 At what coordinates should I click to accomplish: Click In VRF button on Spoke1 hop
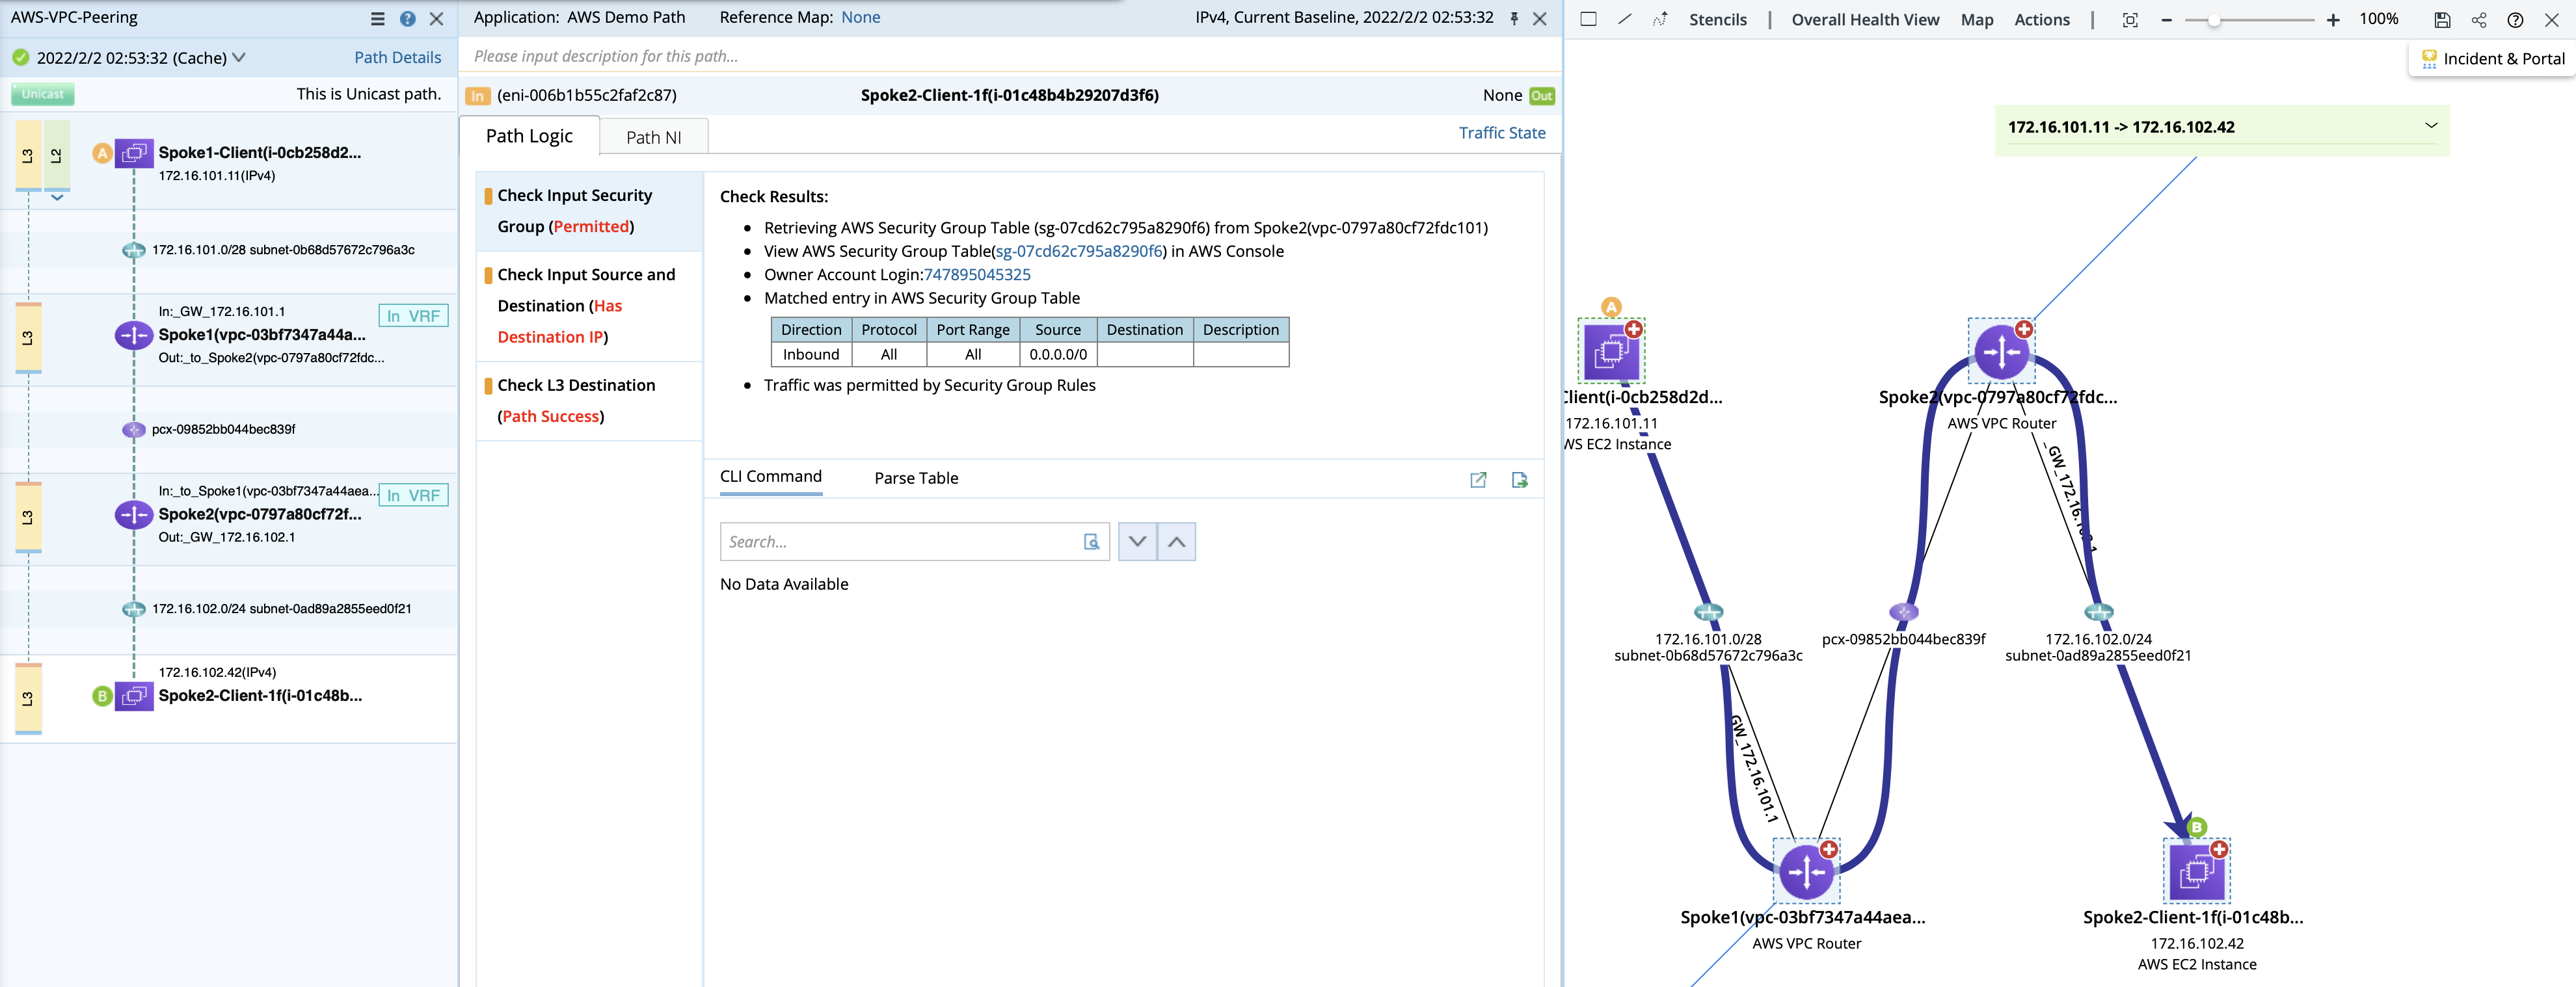(413, 316)
